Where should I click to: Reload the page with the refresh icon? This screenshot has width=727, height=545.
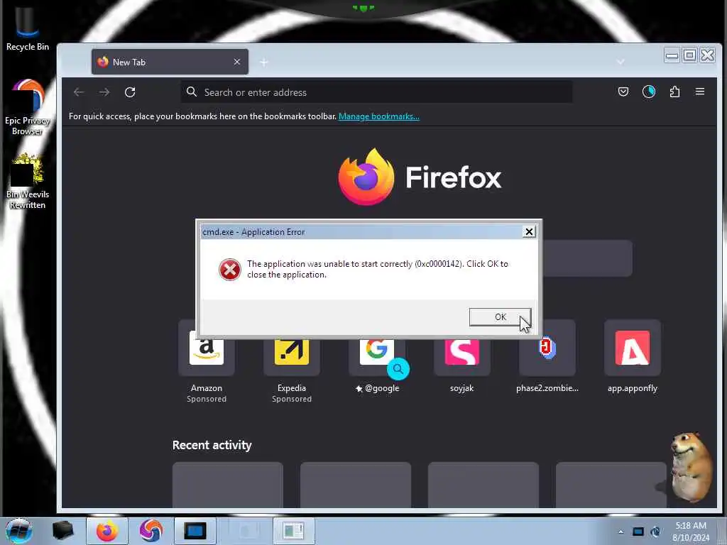coord(130,92)
